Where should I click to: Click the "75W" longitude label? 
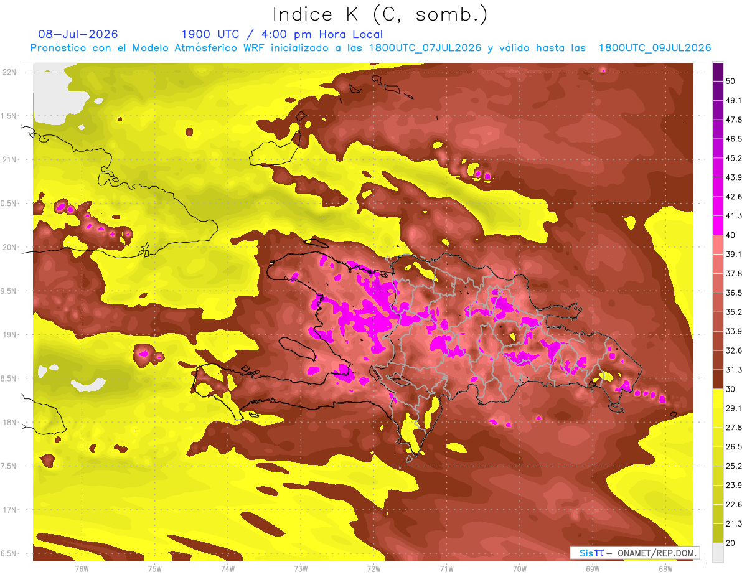155,569
